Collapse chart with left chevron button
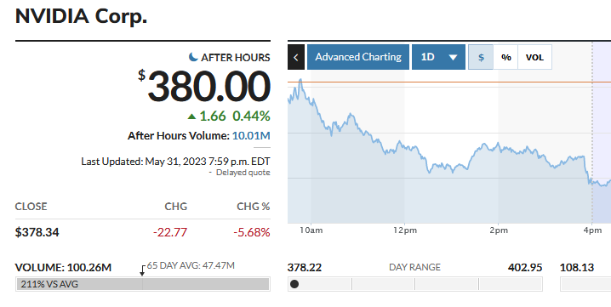This screenshot has width=611, height=307. coord(296,57)
